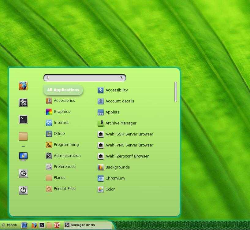250x230 pixels.
Task: Open Archive Manager application
Action: (121, 123)
